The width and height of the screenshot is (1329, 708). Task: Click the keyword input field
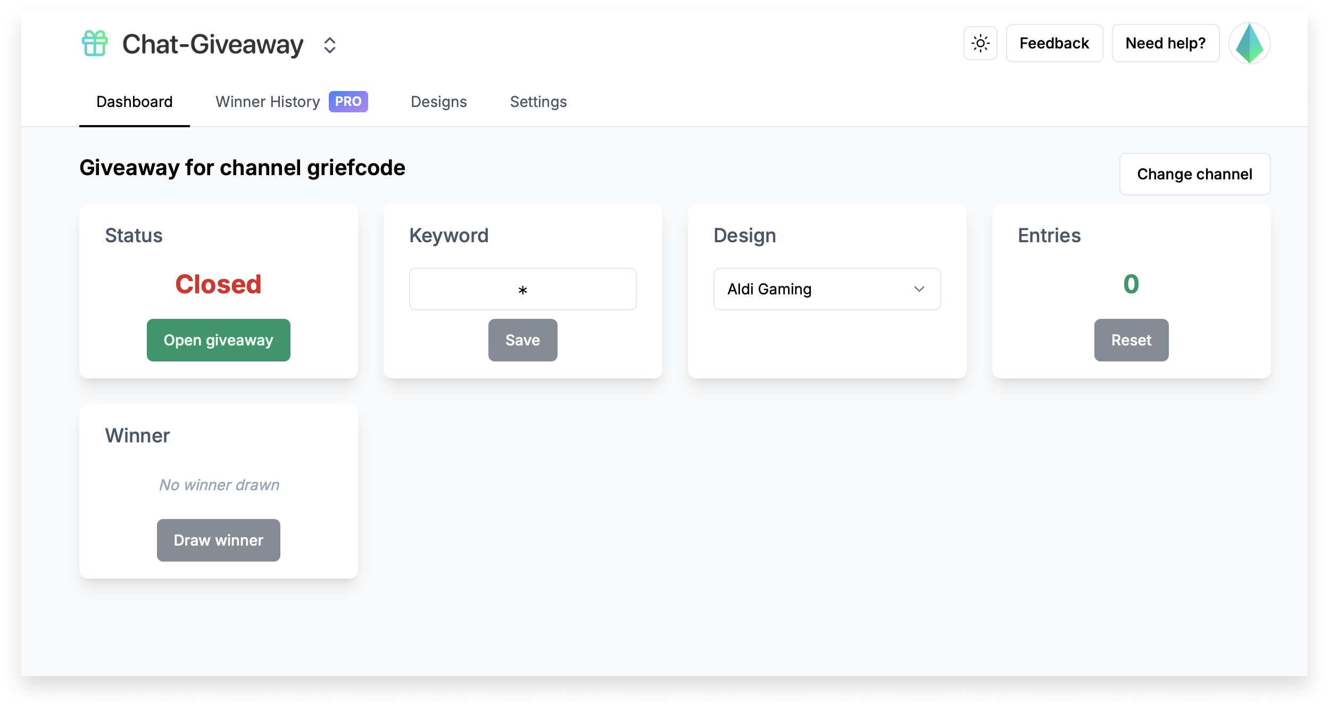click(x=522, y=290)
